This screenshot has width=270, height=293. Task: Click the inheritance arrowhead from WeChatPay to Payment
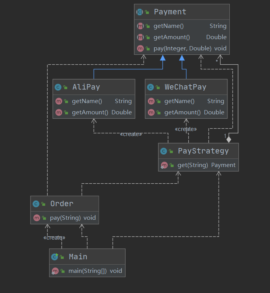(x=182, y=58)
